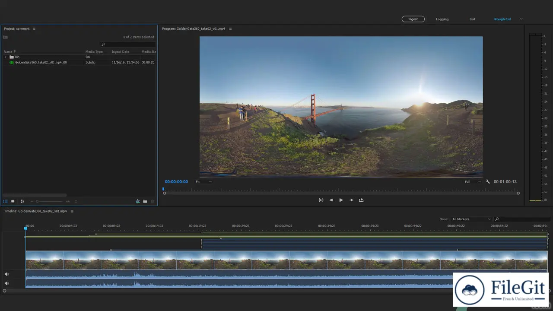Click the circular-arrow icon beside the zoom slider
The width and height of the screenshot is (553, 311).
point(76,201)
